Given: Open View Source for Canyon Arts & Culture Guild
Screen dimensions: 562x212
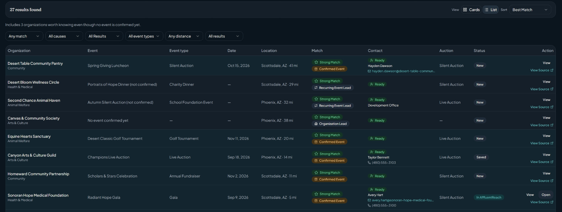Looking at the screenshot, I should click(542, 162).
